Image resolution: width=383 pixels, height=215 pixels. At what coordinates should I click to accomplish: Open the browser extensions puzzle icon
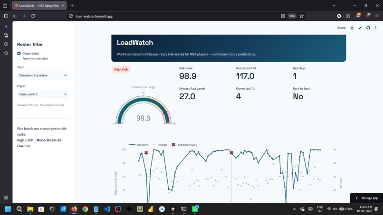[348, 16]
